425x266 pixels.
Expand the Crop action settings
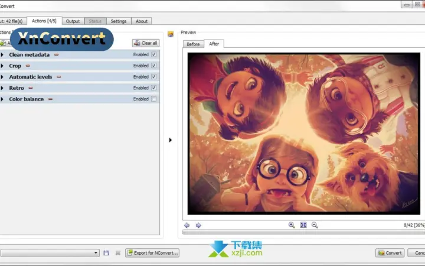[2, 66]
